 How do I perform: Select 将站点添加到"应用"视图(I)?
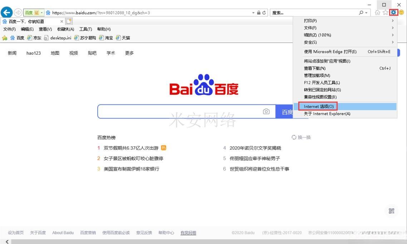pyautogui.click(x=345, y=61)
